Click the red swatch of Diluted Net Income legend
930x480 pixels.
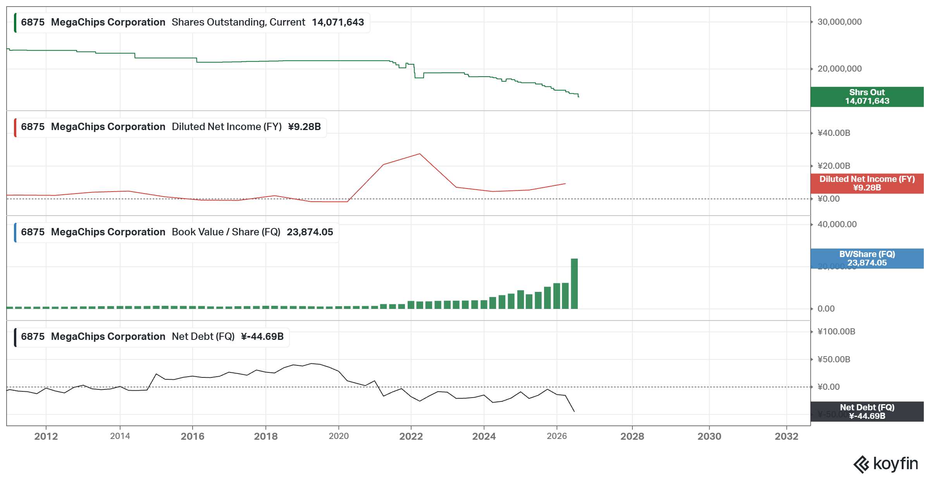tap(15, 127)
